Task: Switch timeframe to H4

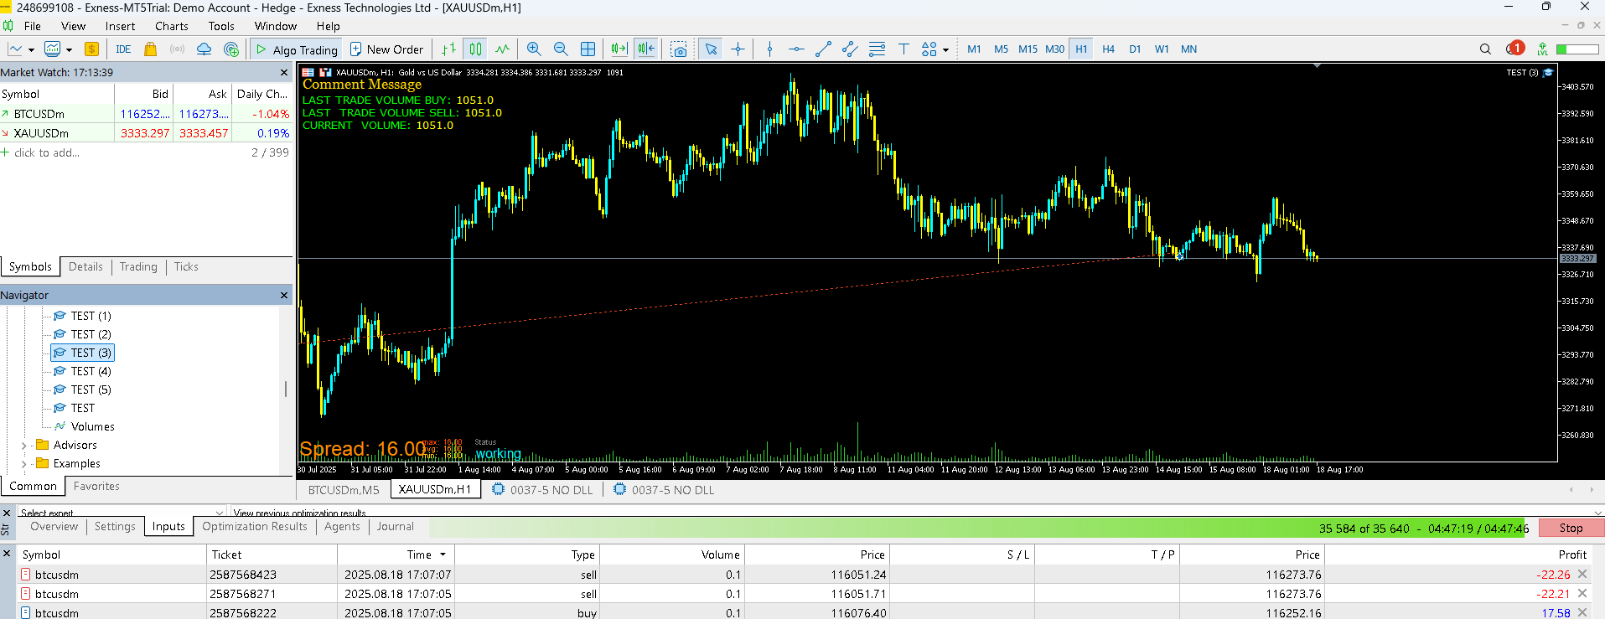Action: click(x=1108, y=49)
